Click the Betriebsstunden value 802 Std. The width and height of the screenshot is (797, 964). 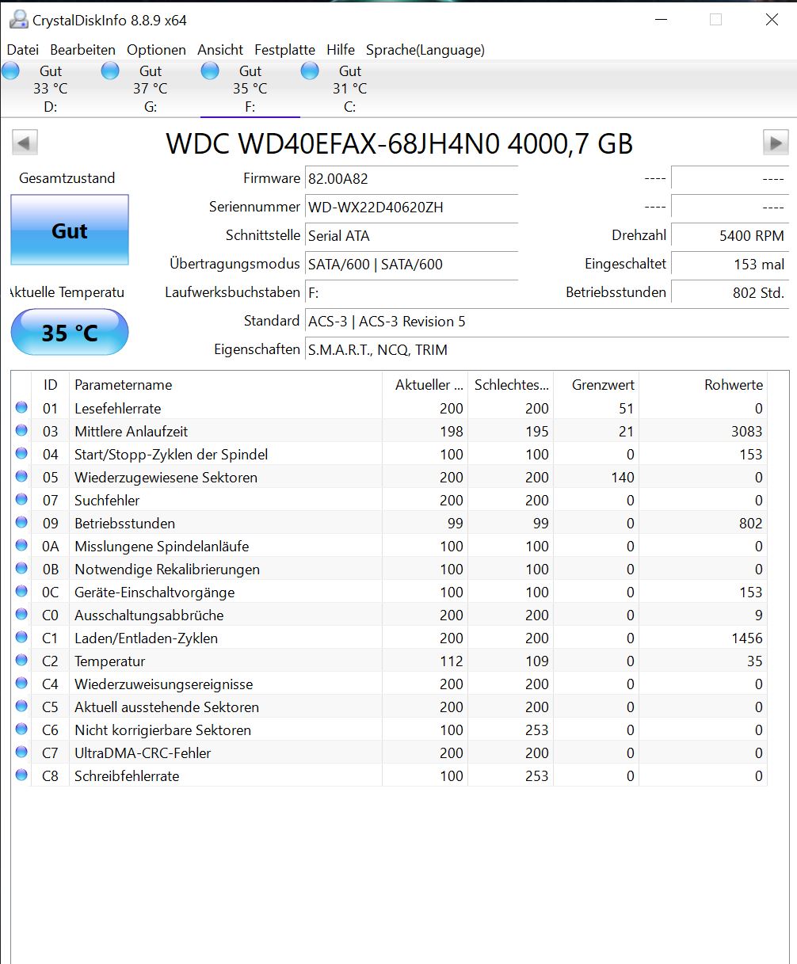730,293
